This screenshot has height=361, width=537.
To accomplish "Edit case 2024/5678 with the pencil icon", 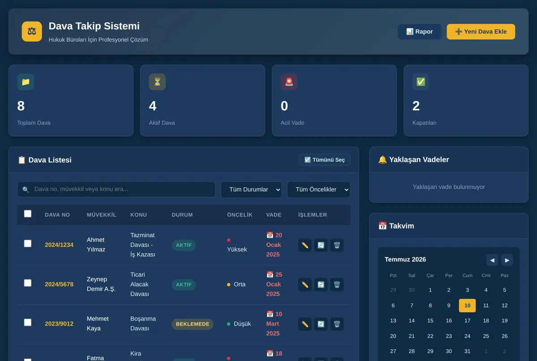I will pyautogui.click(x=305, y=284).
